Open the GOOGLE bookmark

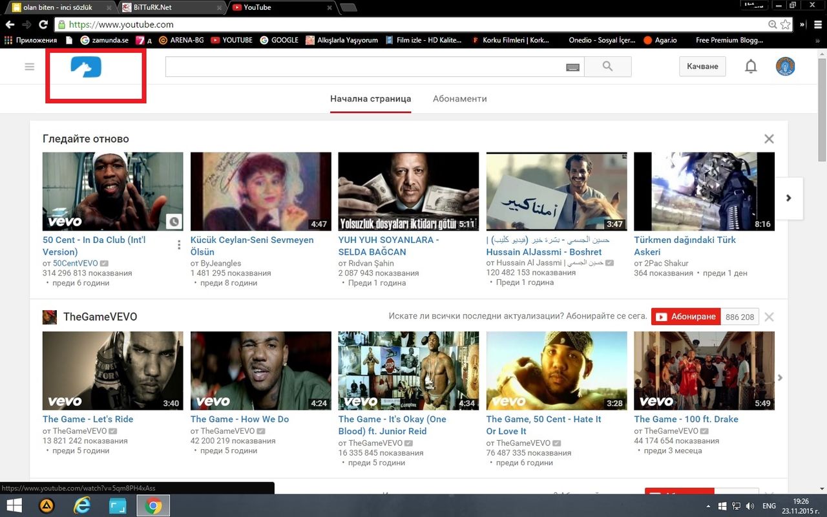pyautogui.click(x=279, y=40)
